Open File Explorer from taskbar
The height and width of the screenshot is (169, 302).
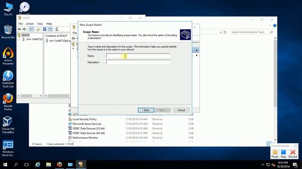click(49, 165)
